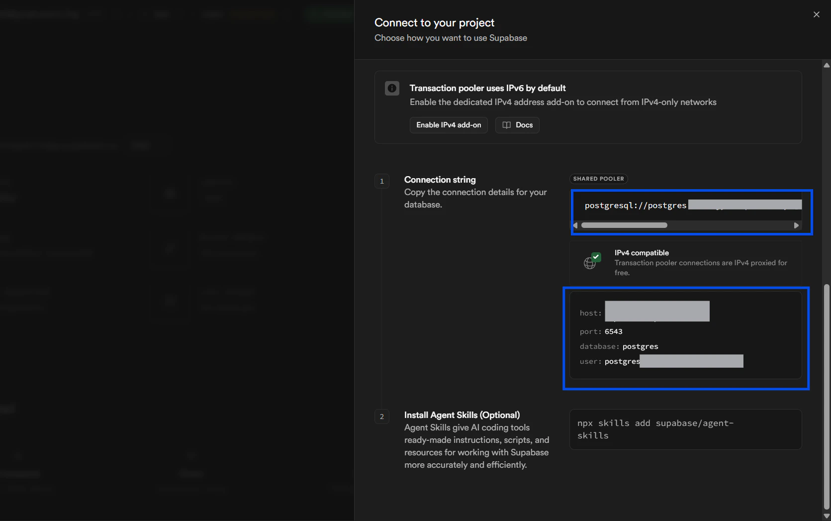831x521 pixels.
Task: Click the npx skills add command box
Action: click(x=685, y=429)
